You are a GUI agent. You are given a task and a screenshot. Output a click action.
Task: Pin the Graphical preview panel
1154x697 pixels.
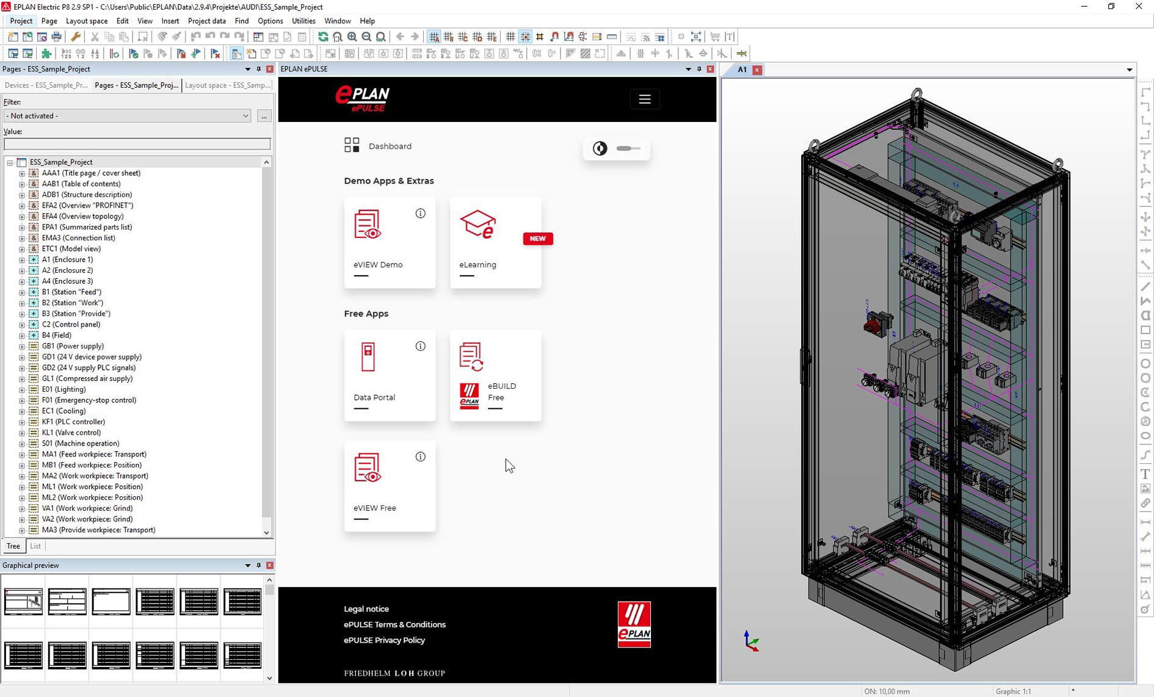(259, 566)
